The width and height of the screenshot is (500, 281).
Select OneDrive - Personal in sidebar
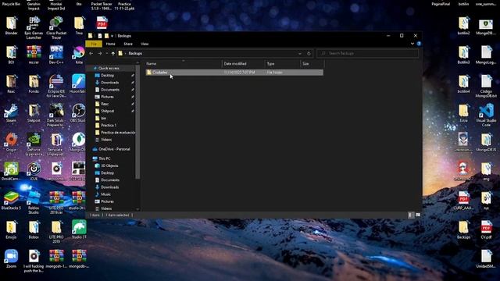pos(114,149)
